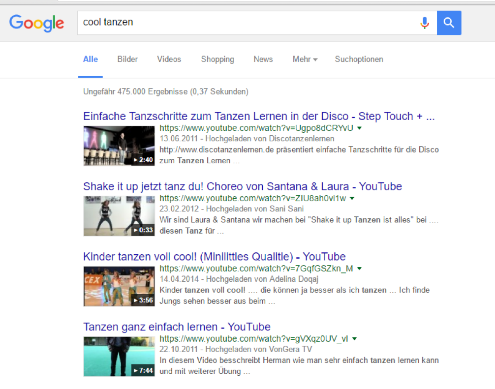
Task: Open 'Kinder tanzen voll cool!' result link
Action: click(214, 257)
